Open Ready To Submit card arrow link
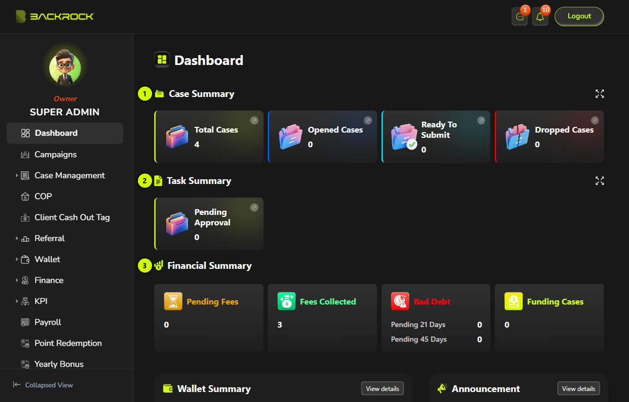The width and height of the screenshot is (629, 402). click(481, 121)
